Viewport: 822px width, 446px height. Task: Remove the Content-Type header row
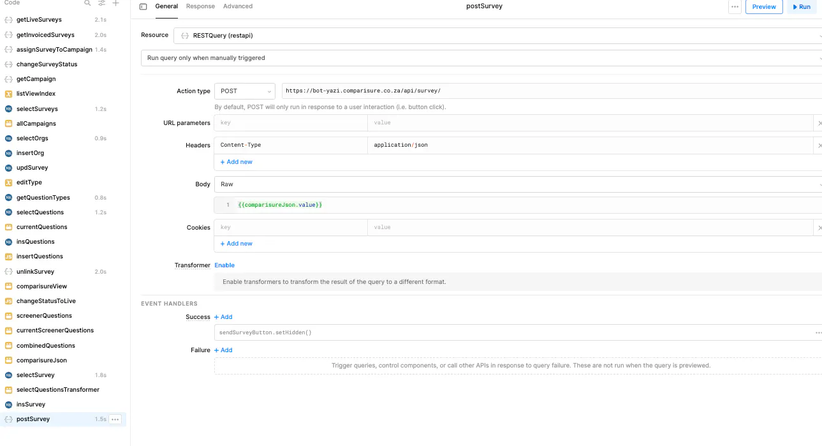pyautogui.click(x=819, y=145)
